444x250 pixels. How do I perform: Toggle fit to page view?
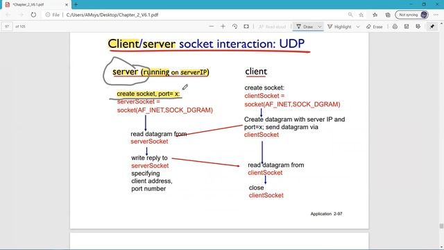click(246, 26)
